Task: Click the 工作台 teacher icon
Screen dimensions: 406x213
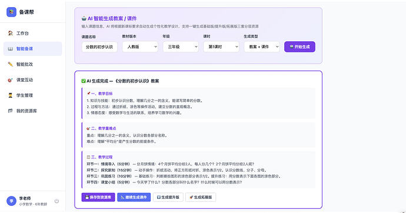Action: [11, 33]
